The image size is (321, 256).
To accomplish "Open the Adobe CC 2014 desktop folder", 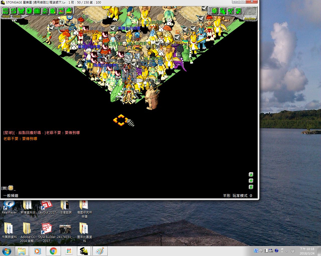I will (28, 232).
